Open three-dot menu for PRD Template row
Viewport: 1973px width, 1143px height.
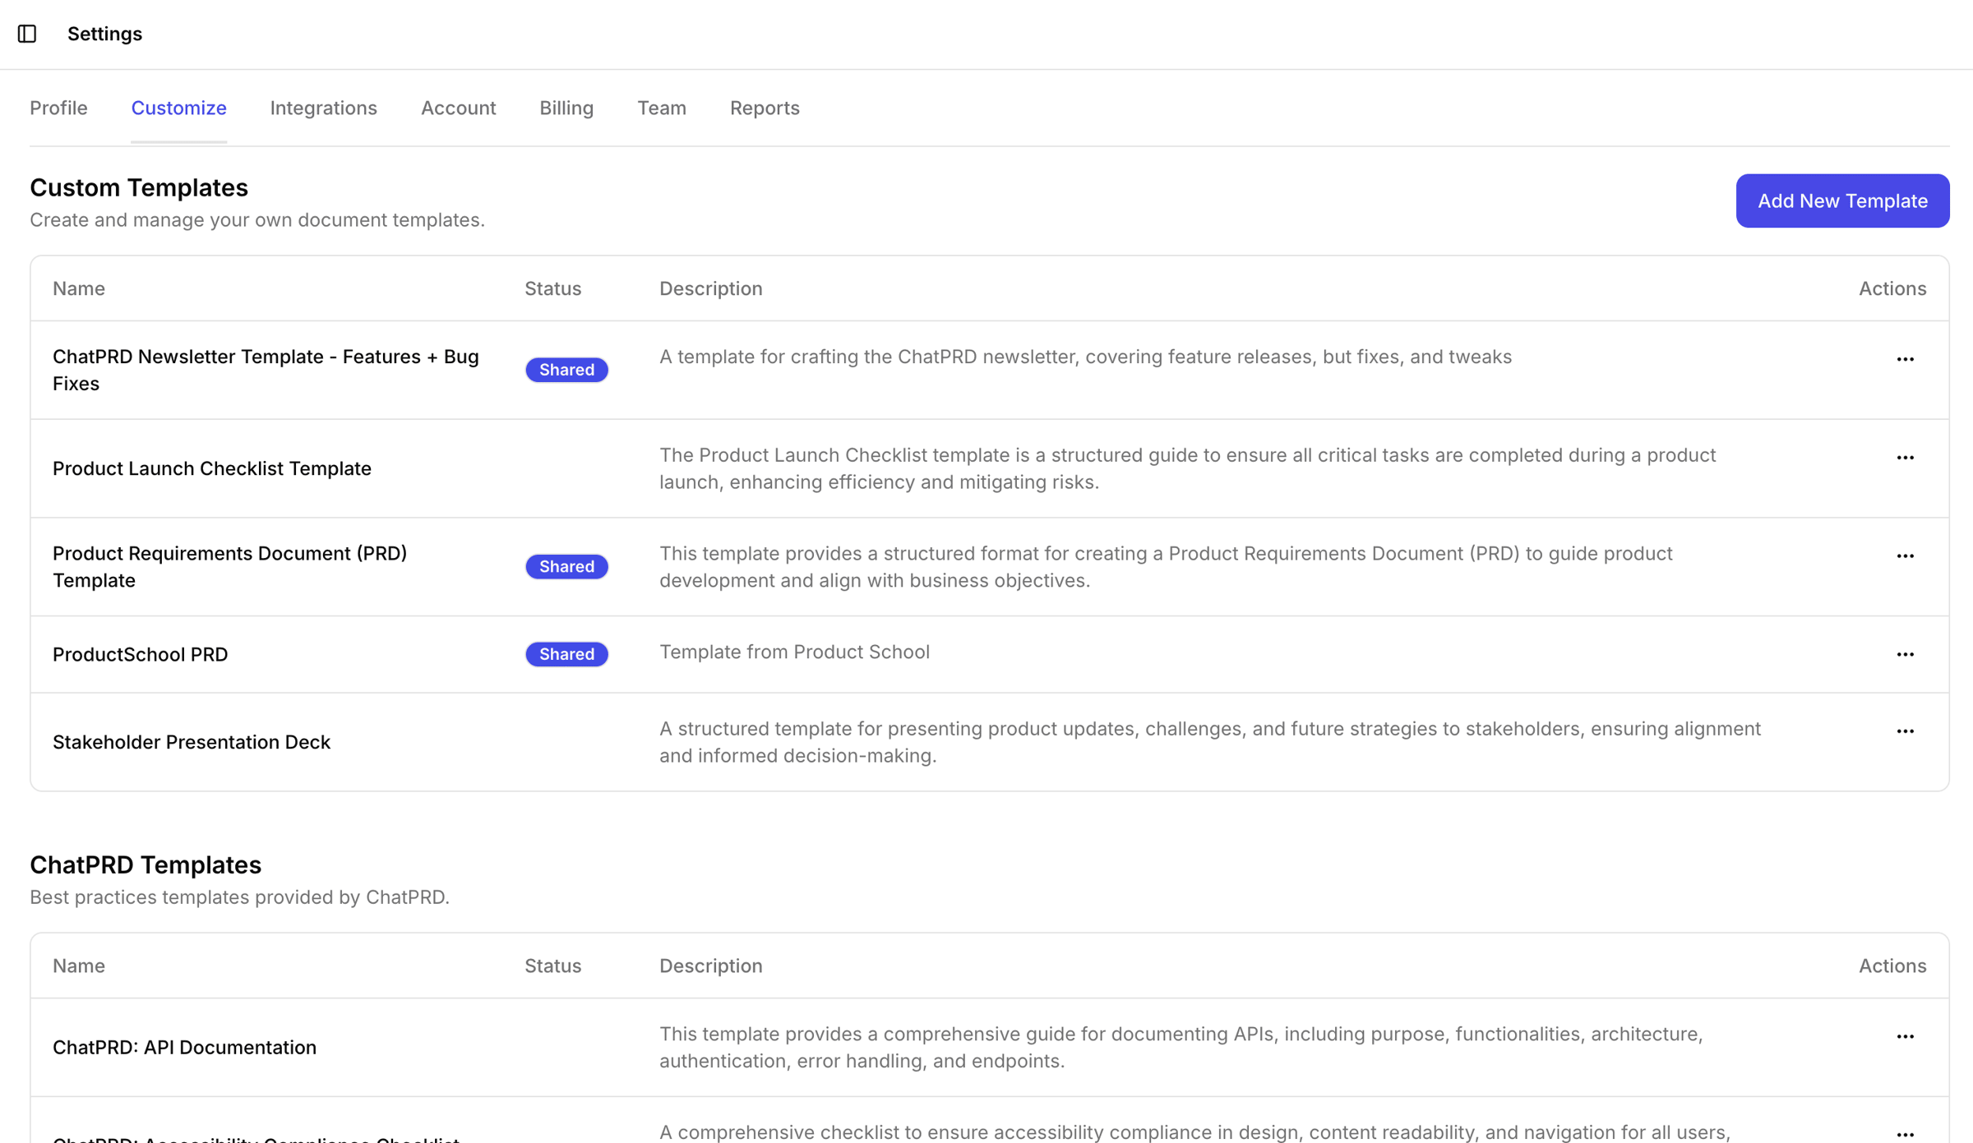tap(1905, 556)
